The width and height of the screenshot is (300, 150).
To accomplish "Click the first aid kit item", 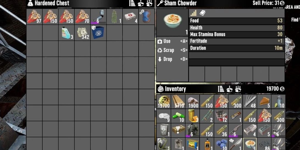I will 131,17.
